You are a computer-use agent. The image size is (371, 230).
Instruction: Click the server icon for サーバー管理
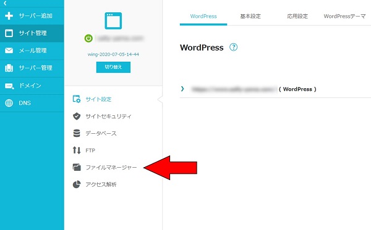click(9, 68)
